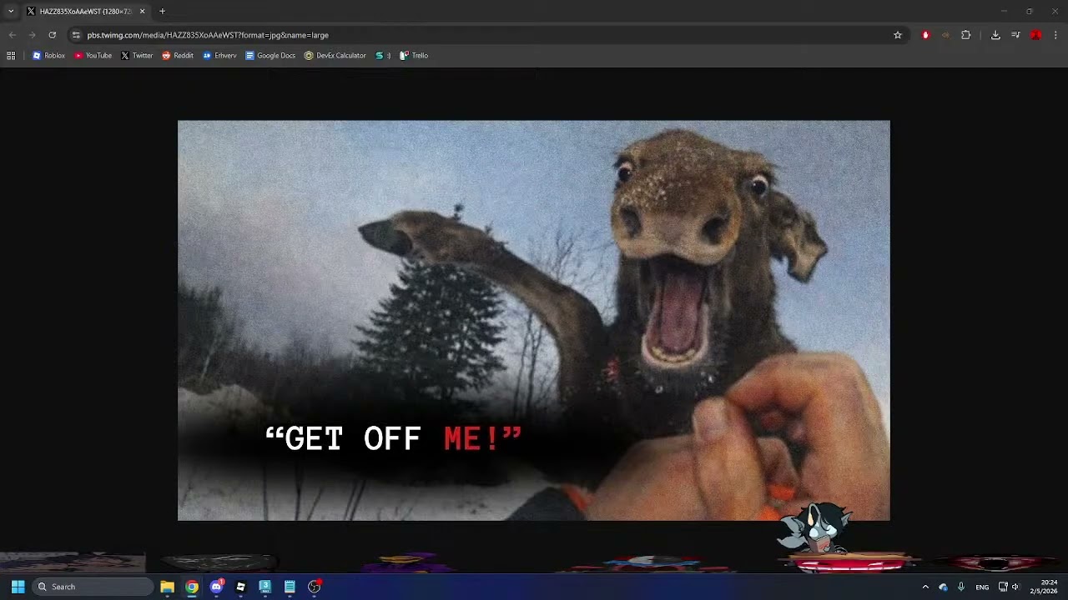Switch to Chrome on the taskbar
Image resolution: width=1068 pixels, height=600 pixels.
point(192,587)
